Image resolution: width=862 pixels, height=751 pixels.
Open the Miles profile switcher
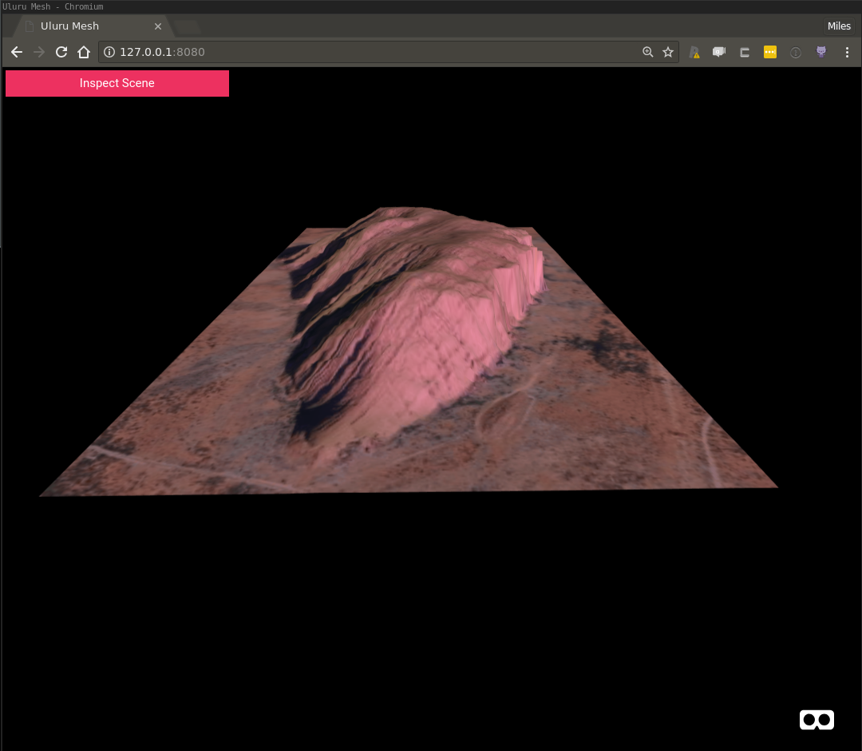tap(839, 26)
